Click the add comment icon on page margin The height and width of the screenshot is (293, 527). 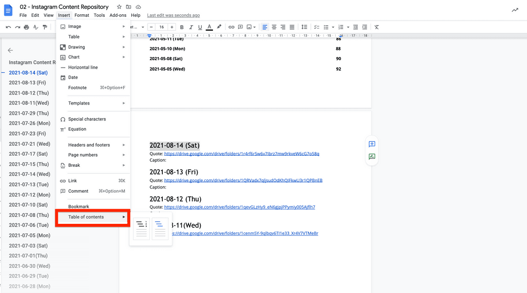[x=372, y=144]
